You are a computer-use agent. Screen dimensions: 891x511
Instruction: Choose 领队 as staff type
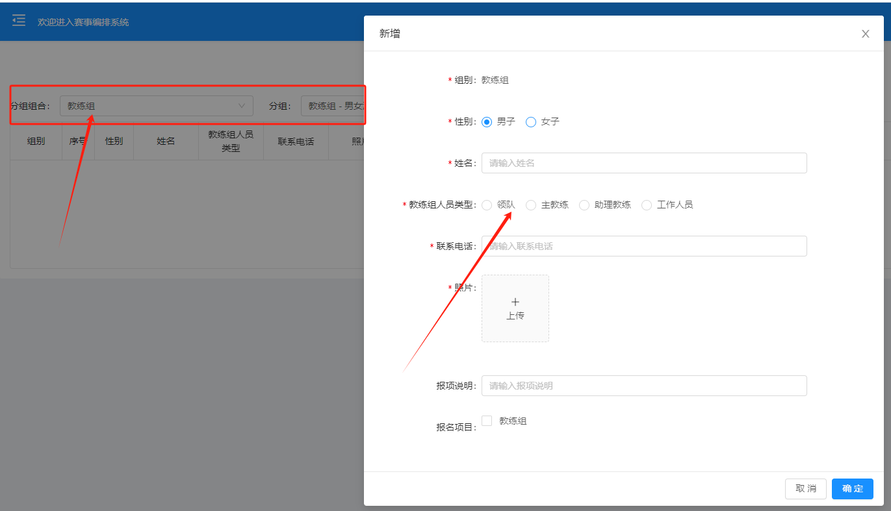487,205
